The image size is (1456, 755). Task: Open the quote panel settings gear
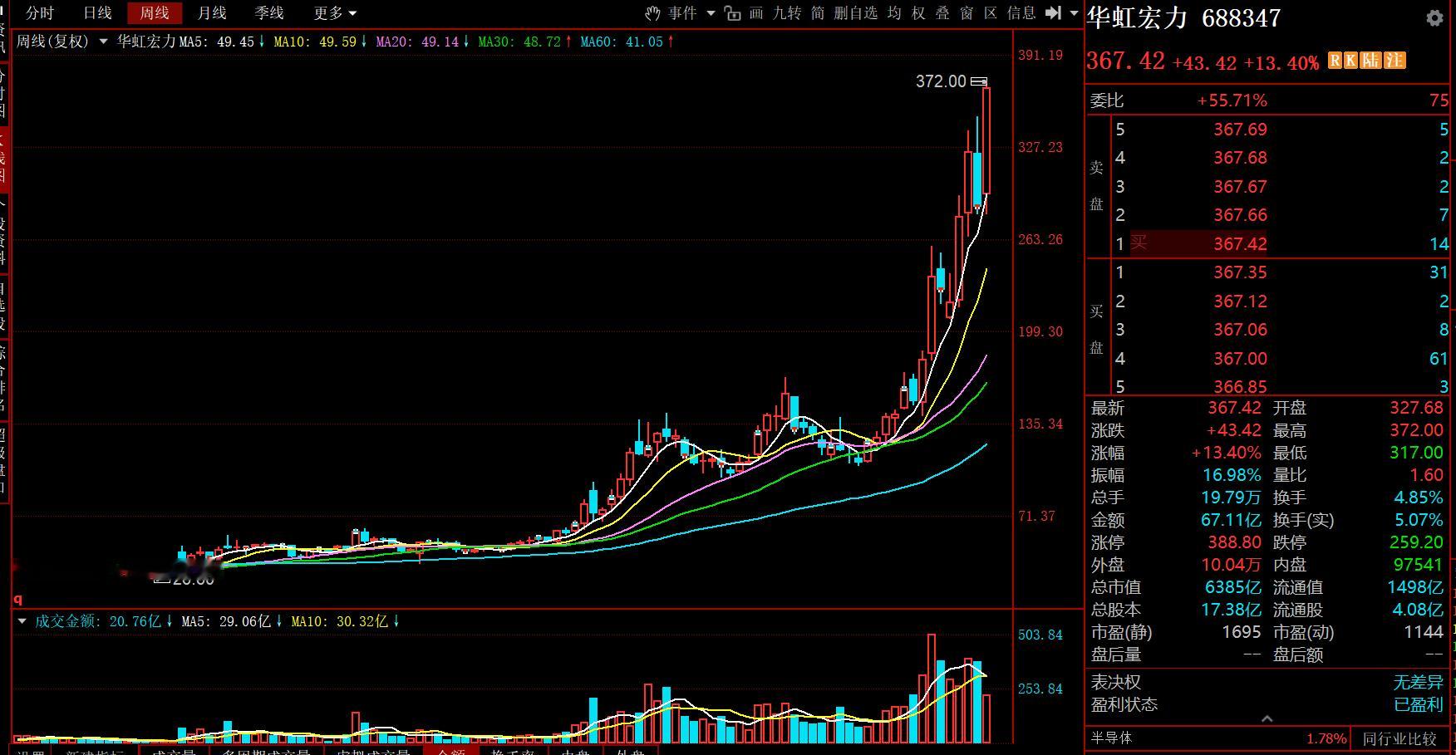pyautogui.click(x=1434, y=18)
